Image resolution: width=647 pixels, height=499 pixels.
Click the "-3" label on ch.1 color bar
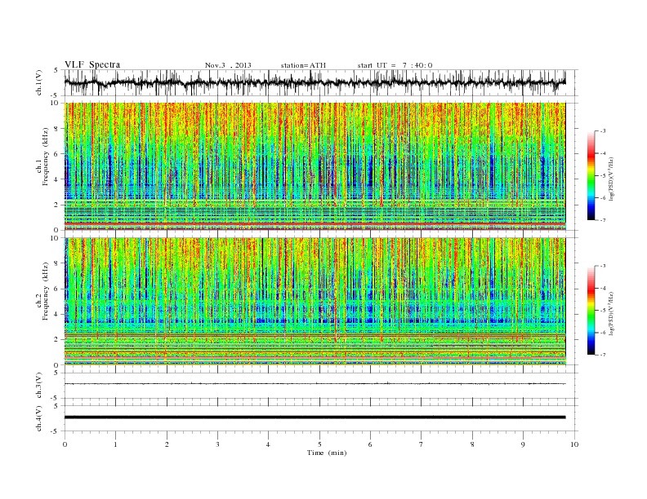click(x=603, y=131)
